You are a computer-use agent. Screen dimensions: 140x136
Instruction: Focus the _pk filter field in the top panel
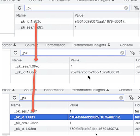[x=77, y=8]
